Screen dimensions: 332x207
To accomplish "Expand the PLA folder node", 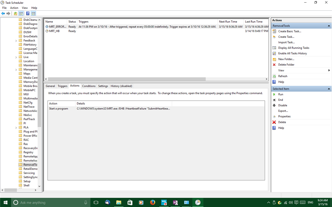I will point(16,127).
